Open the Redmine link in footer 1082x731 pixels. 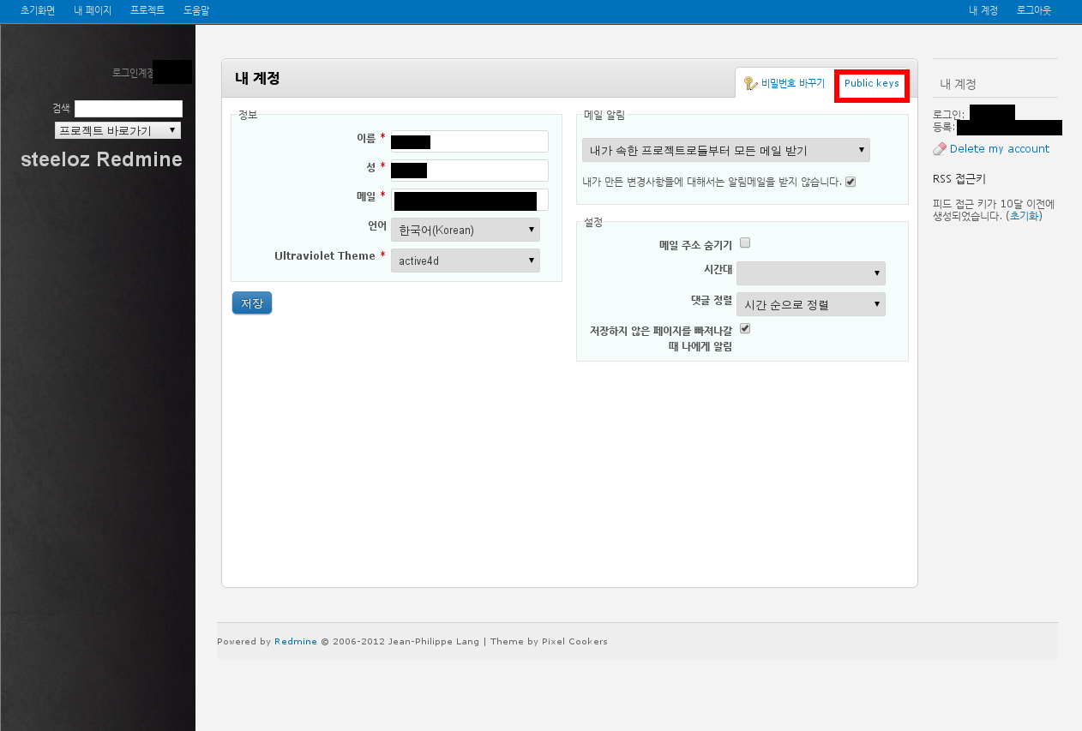pos(296,641)
